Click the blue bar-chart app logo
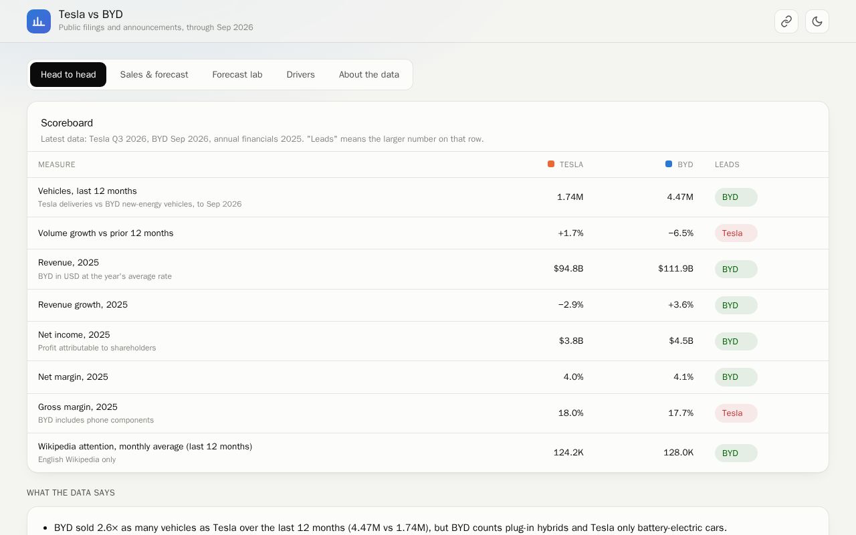Viewport: 856px width, 535px height. [39, 21]
